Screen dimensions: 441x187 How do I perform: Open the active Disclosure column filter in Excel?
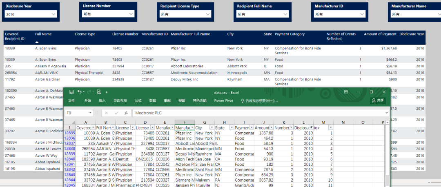click(311, 128)
